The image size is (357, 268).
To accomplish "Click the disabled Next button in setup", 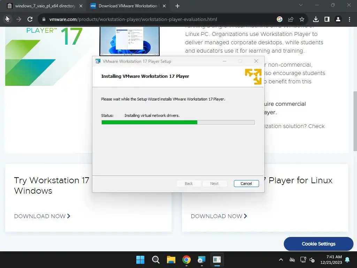I will click(214, 184).
